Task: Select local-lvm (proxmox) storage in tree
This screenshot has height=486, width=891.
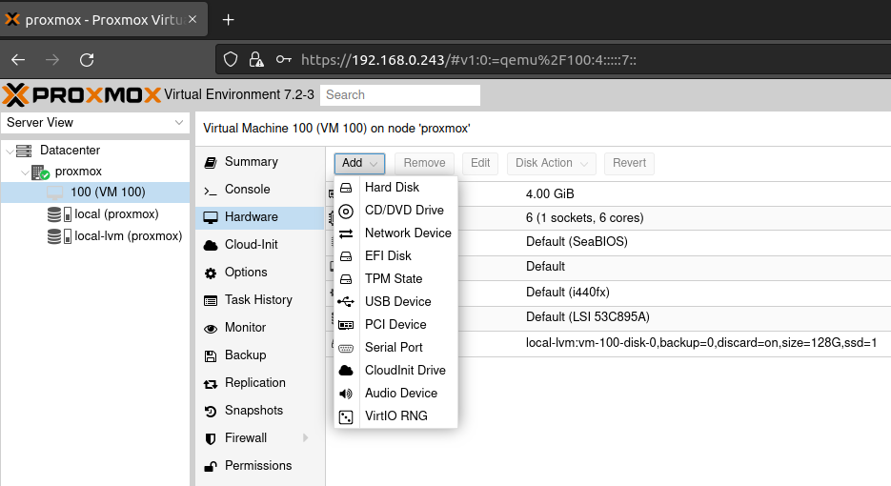Action: click(x=128, y=236)
